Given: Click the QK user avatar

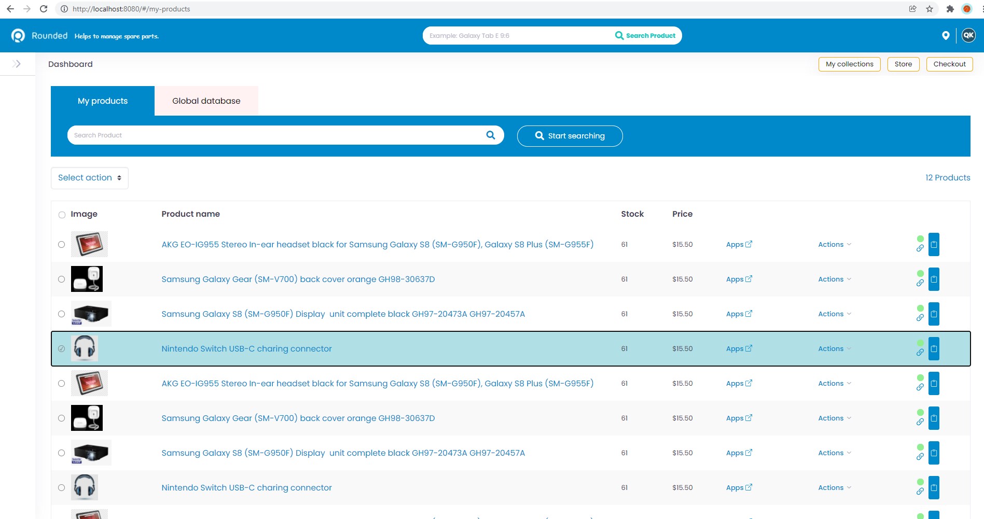Looking at the screenshot, I should [x=968, y=35].
